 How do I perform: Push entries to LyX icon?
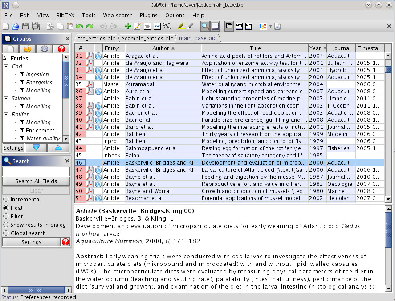tap(263, 26)
